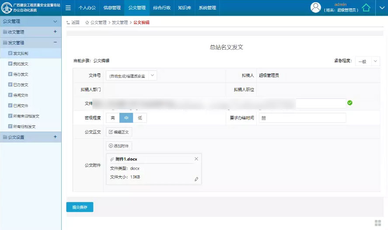Select 低 secrecy level
This screenshot has width=388, height=230.
point(140,118)
